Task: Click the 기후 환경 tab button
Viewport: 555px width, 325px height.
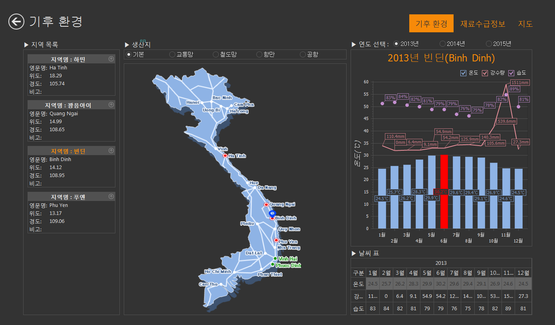Action: pyautogui.click(x=431, y=24)
